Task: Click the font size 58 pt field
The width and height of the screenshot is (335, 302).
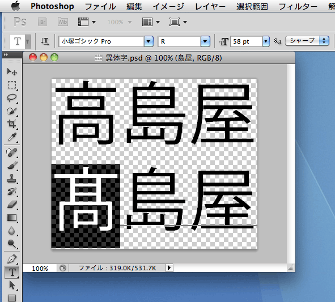Action: [x=247, y=41]
